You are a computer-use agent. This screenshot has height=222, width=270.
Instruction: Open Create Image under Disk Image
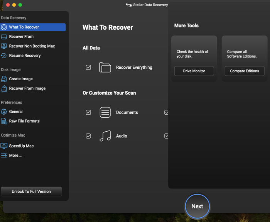tap(33, 79)
